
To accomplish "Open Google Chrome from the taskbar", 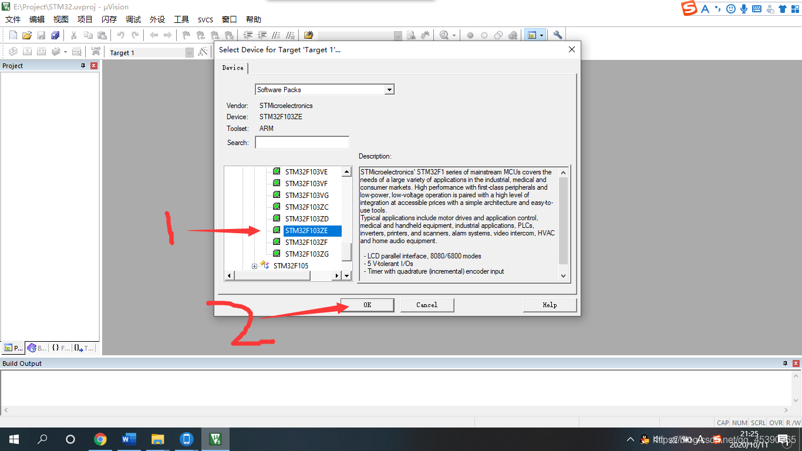I will pos(100,439).
